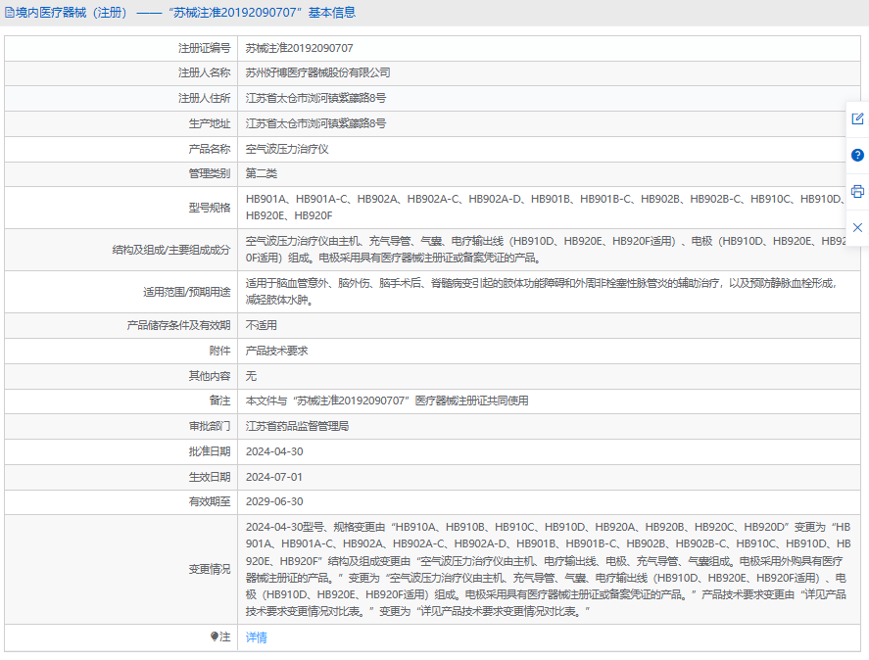Click the approval date 2024-04-30
This screenshot has width=869, height=660.
tap(274, 451)
